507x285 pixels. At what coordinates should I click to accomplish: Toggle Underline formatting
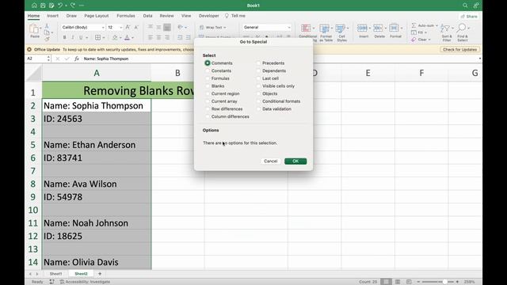click(81, 37)
